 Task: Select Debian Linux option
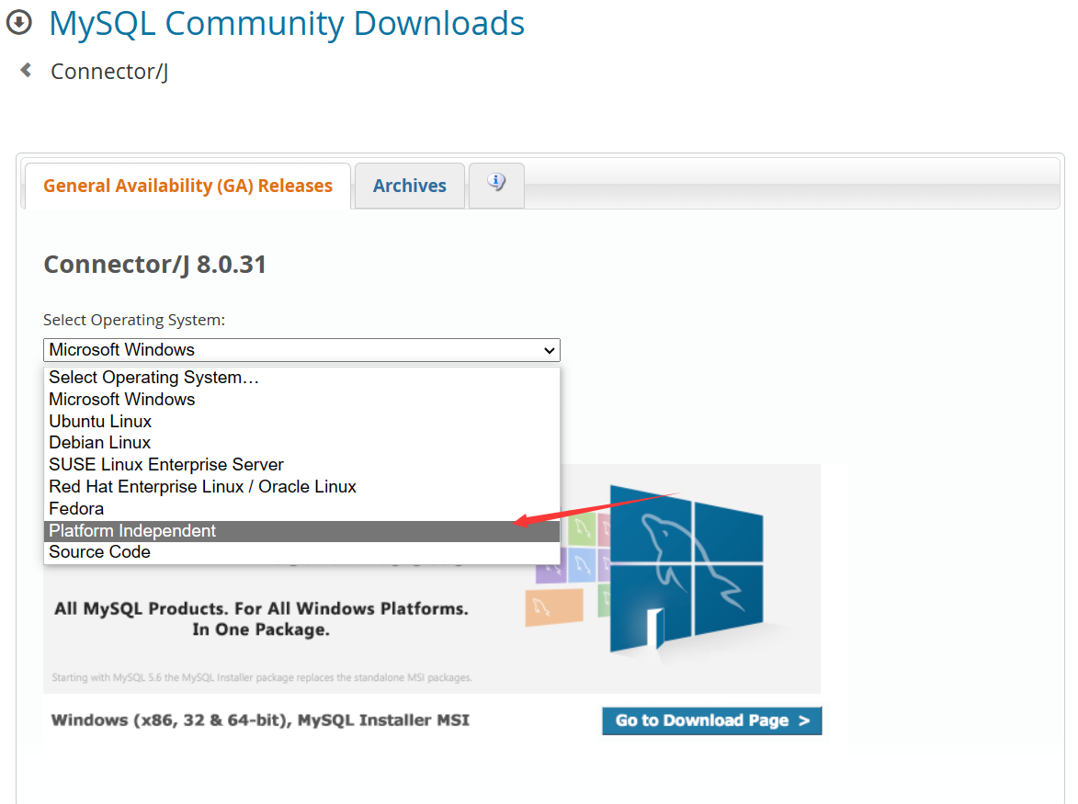point(301,443)
